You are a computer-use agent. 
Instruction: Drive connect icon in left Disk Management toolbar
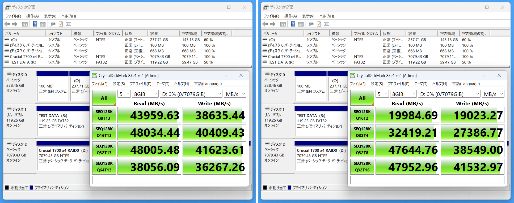[53, 24]
